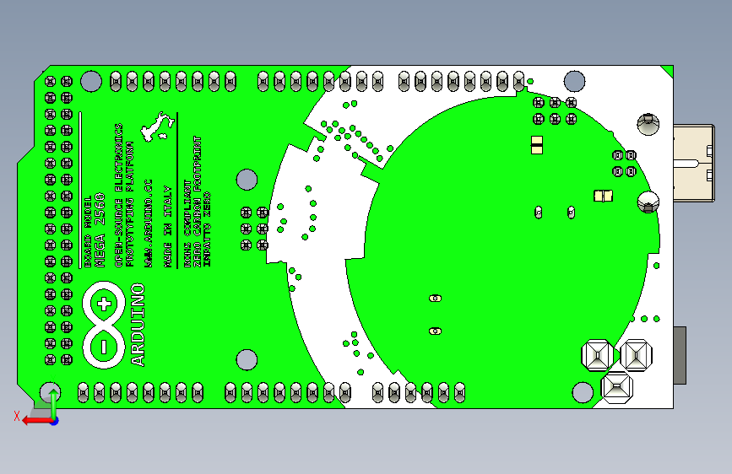
Task: Select the "PROTOTYPING PLATFORM" silkscreen text
Action: click(130, 204)
